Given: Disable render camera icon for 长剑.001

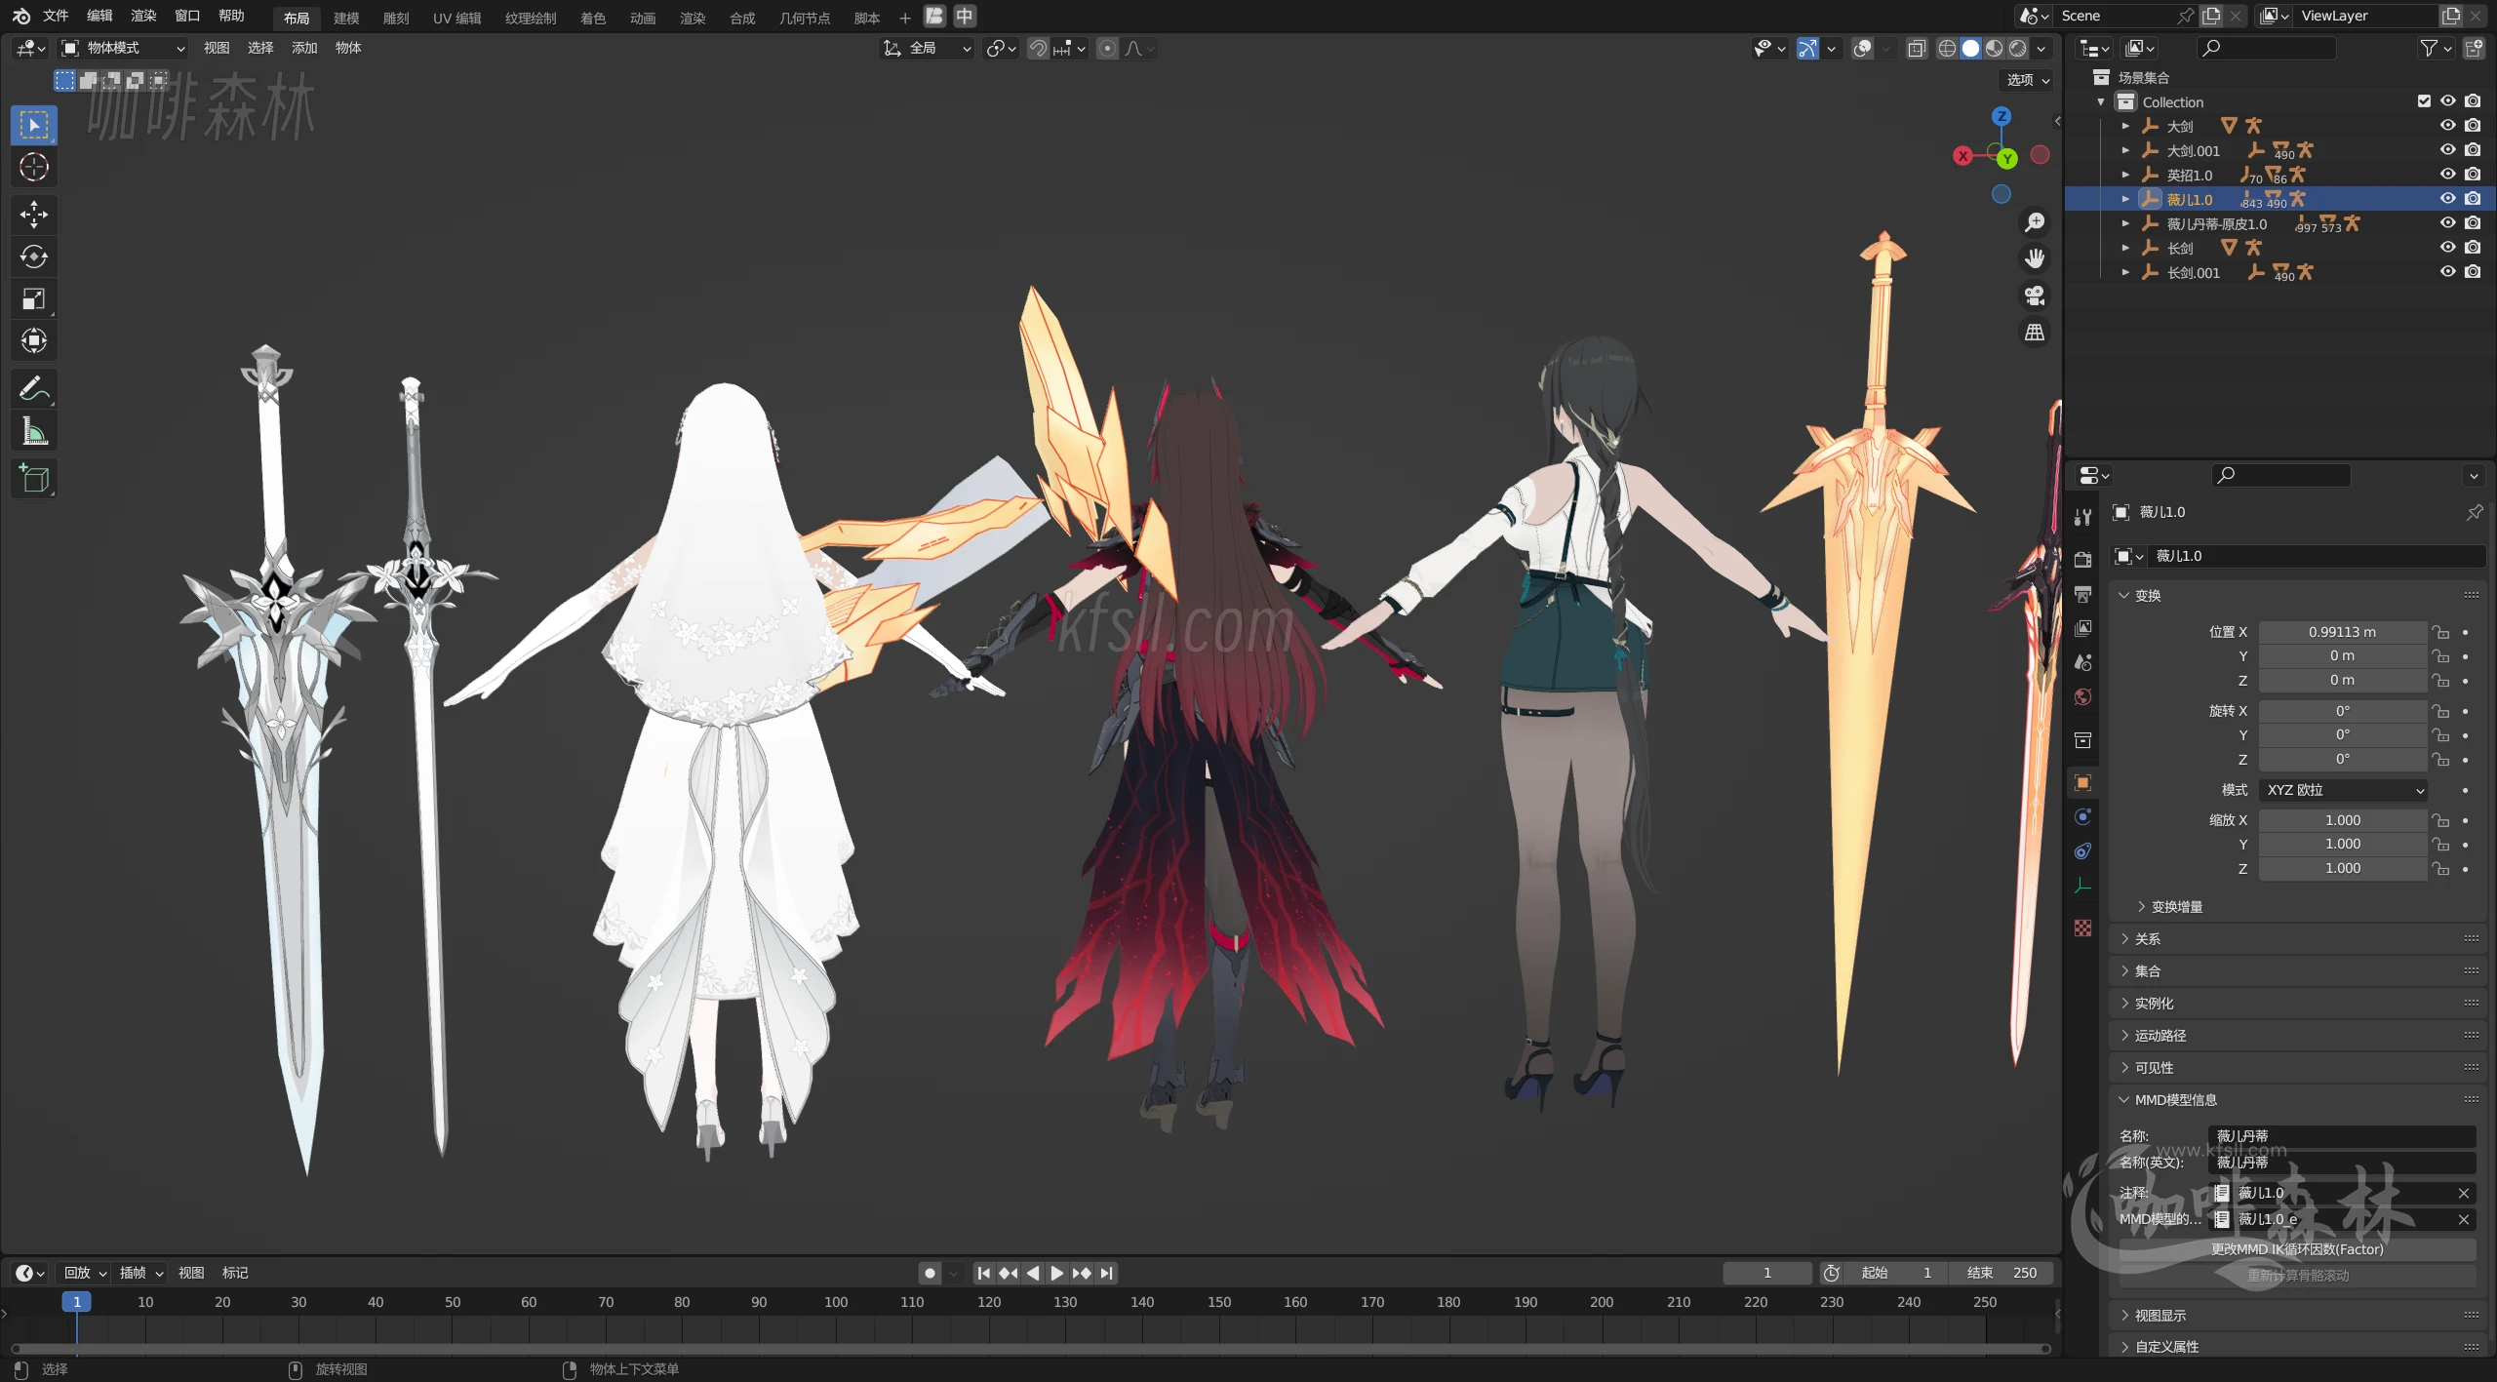Looking at the screenshot, I should (2472, 272).
